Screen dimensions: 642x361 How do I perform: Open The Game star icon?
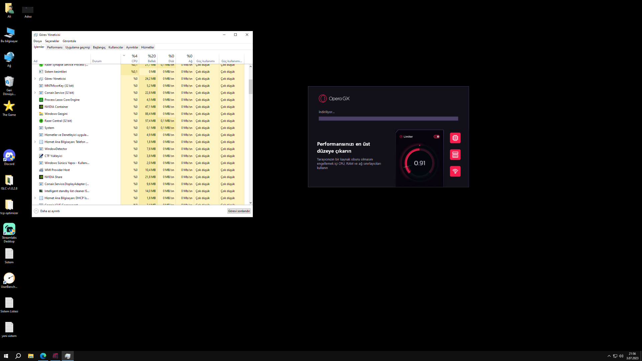point(9,106)
